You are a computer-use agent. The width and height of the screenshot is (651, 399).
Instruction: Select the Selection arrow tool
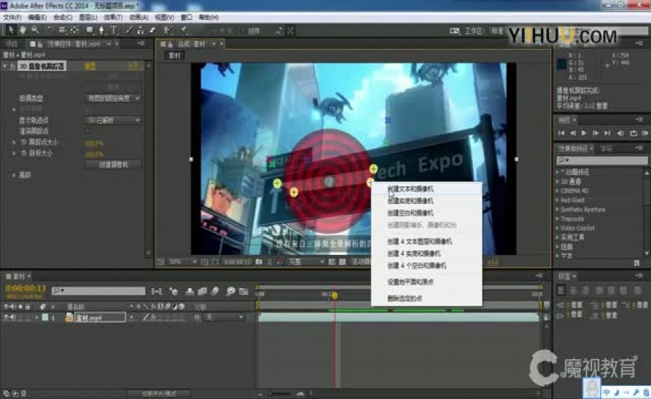[x=11, y=30]
